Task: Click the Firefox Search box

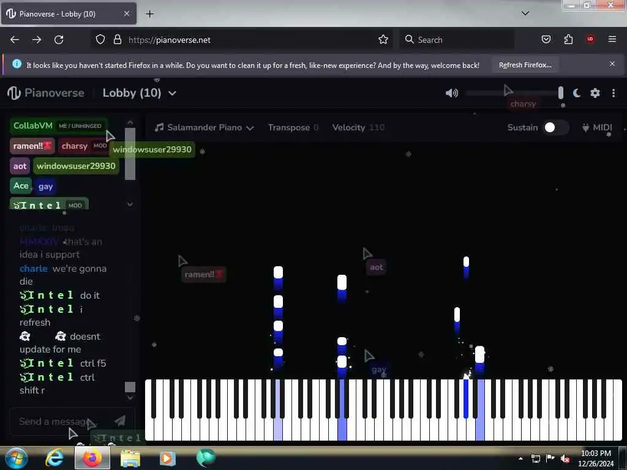Action: pyautogui.click(x=457, y=40)
